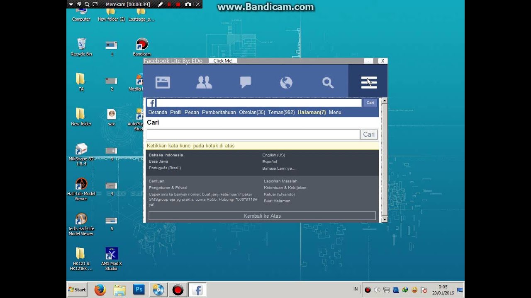Viewport: 531px width, 298px height.
Task: Open Pengaturan & Privasi link
Action: point(168,187)
